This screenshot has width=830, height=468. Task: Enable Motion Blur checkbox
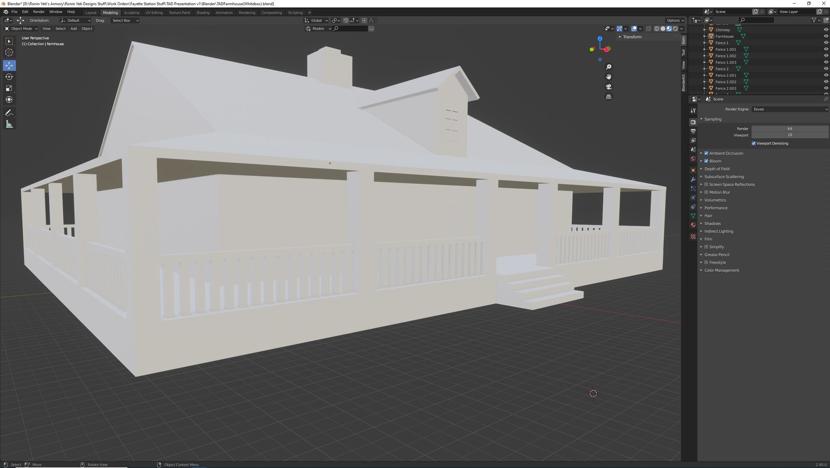pos(706,192)
